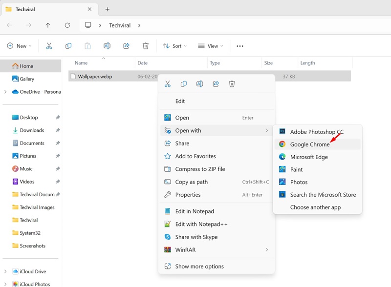Click the cut icon in the context menu
The height and width of the screenshot is (287, 391).
(168, 84)
